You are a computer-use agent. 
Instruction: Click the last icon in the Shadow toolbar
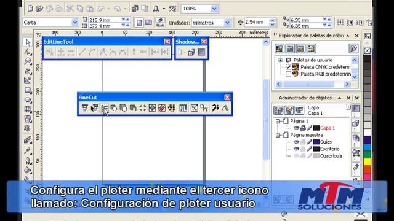point(201,52)
